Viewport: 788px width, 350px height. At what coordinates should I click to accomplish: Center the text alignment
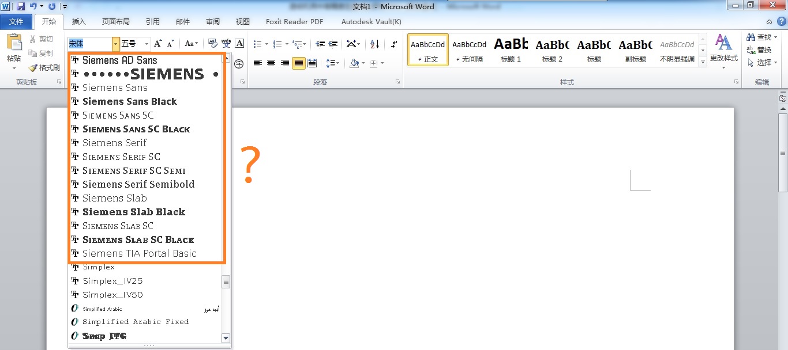click(271, 63)
